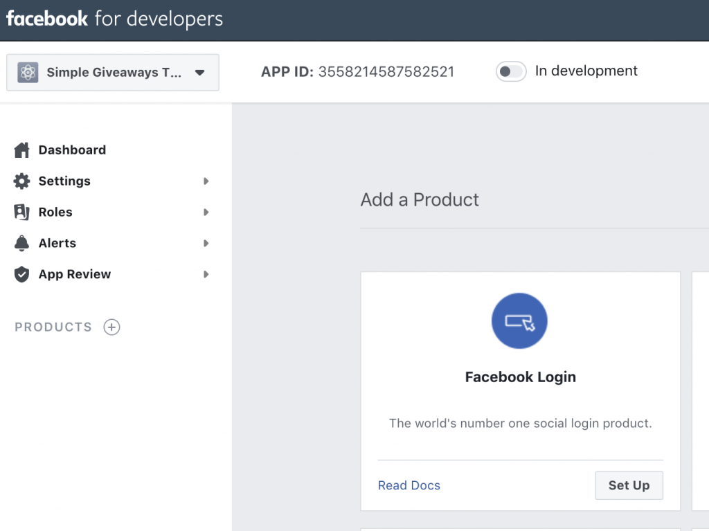Open the Roles sidebar menu item
The height and width of the screenshot is (531, 709).
(x=55, y=212)
